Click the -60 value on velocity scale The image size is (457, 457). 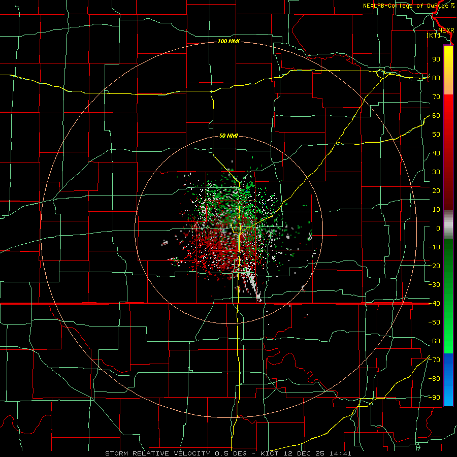[434, 341]
